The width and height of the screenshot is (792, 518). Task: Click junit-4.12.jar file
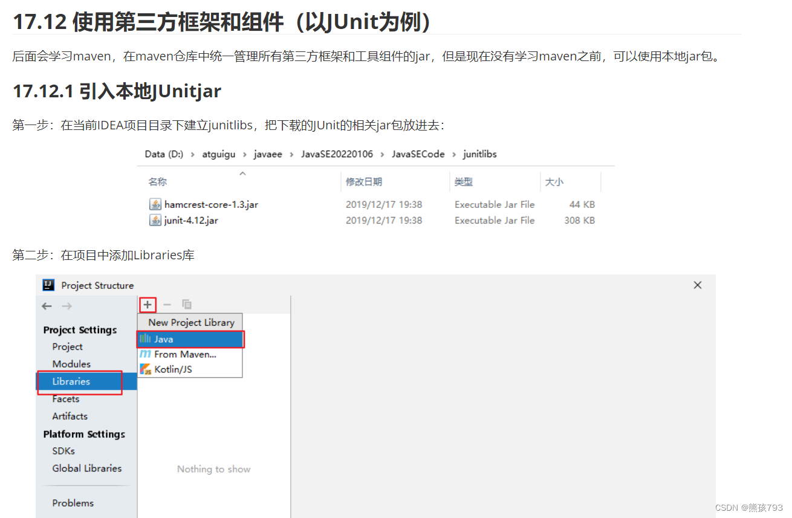tap(191, 220)
